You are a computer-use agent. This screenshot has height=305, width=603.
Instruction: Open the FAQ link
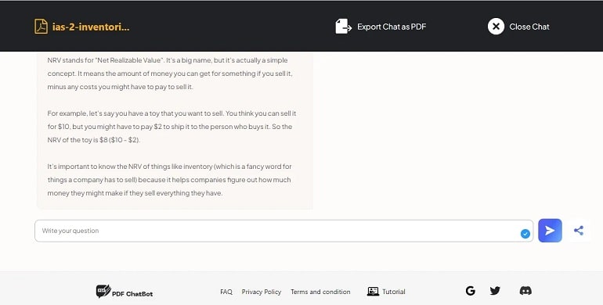(x=226, y=292)
